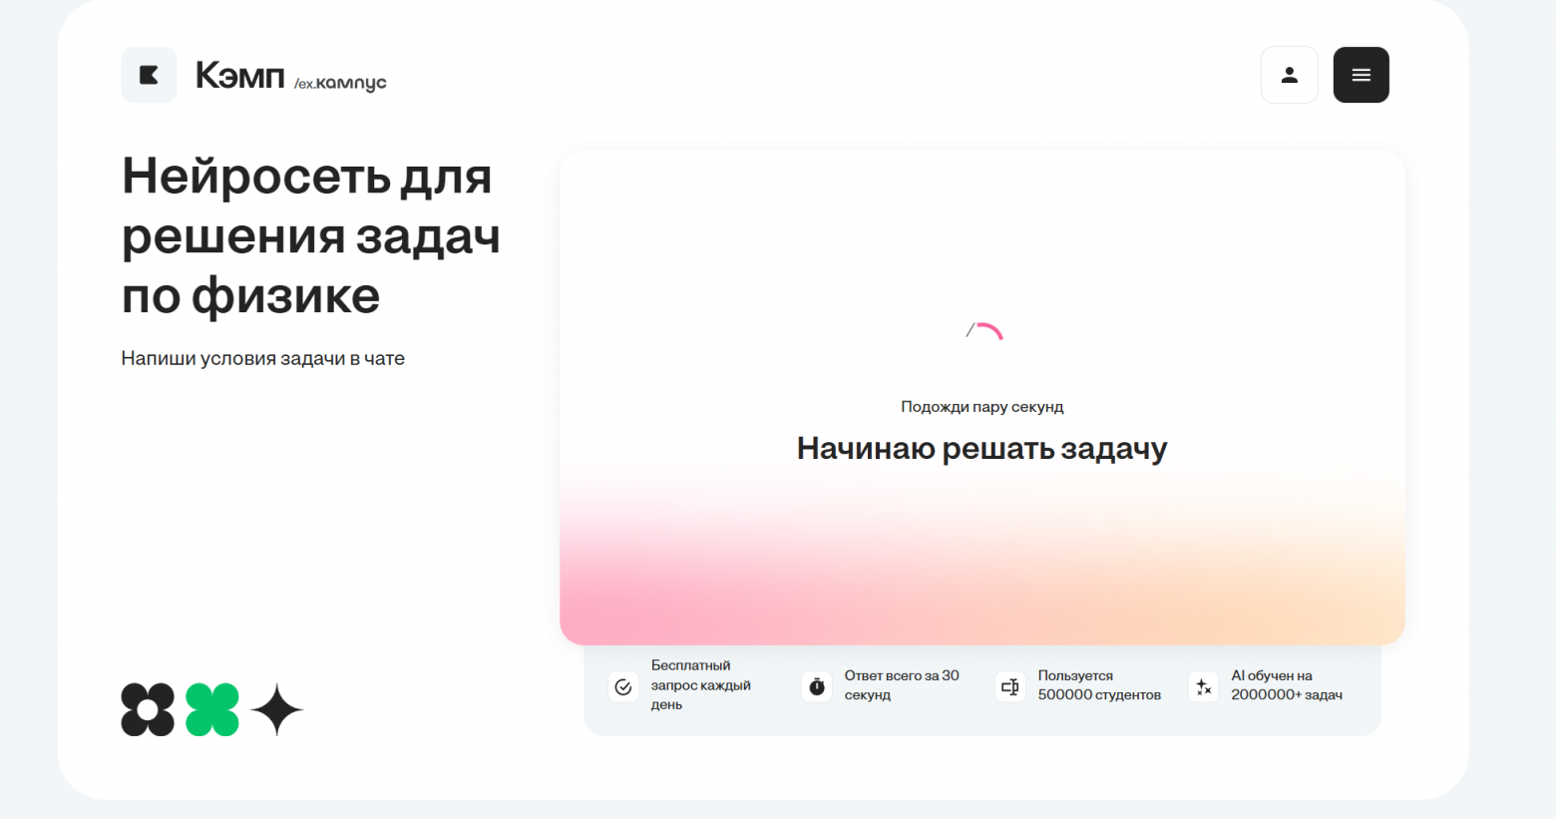Click the Нейросеть для решения задач headline
The width and height of the screenshot is (1556, 819).
310,236
